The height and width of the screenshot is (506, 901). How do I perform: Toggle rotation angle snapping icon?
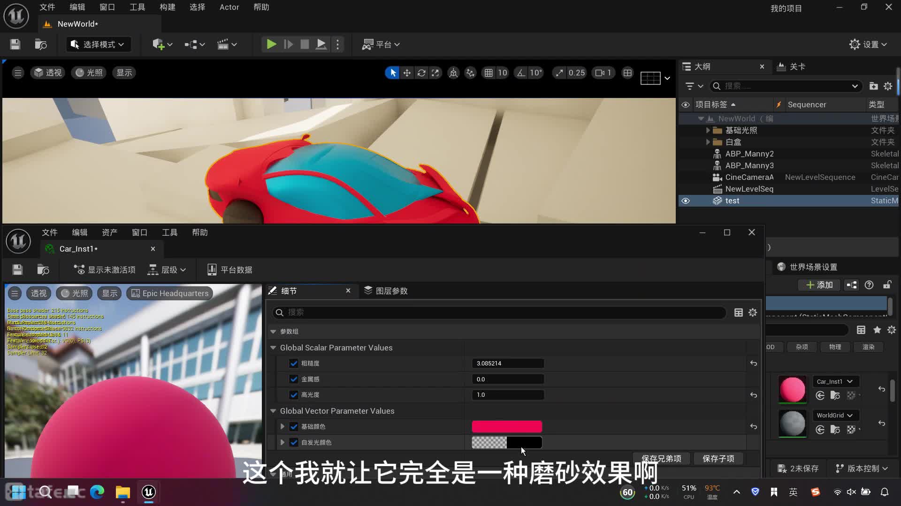(521, 73)
